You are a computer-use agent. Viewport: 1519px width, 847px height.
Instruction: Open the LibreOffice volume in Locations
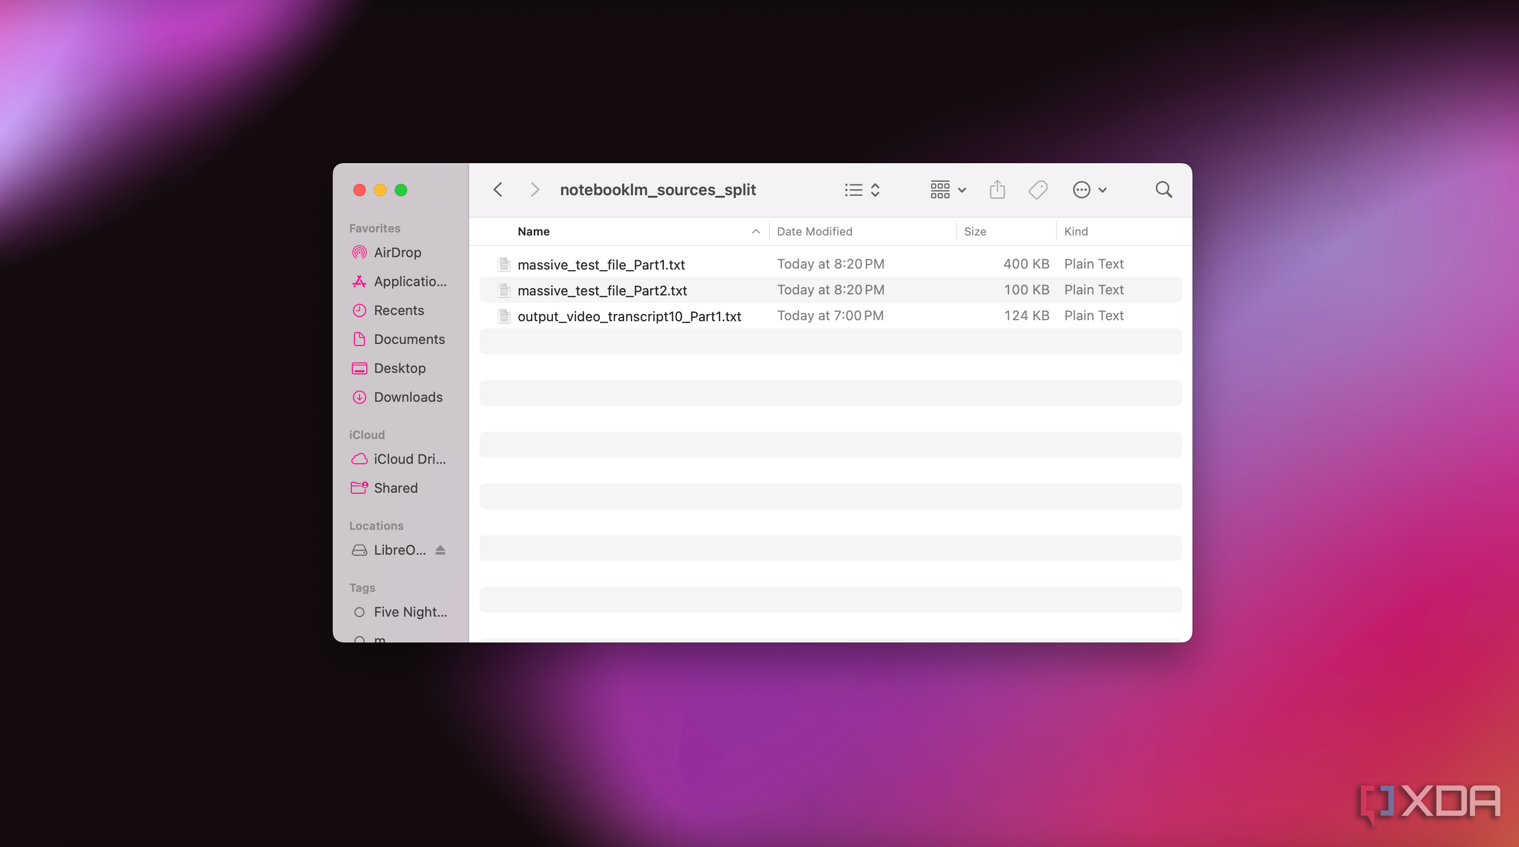pyautogui.click(x=390, y=550)
